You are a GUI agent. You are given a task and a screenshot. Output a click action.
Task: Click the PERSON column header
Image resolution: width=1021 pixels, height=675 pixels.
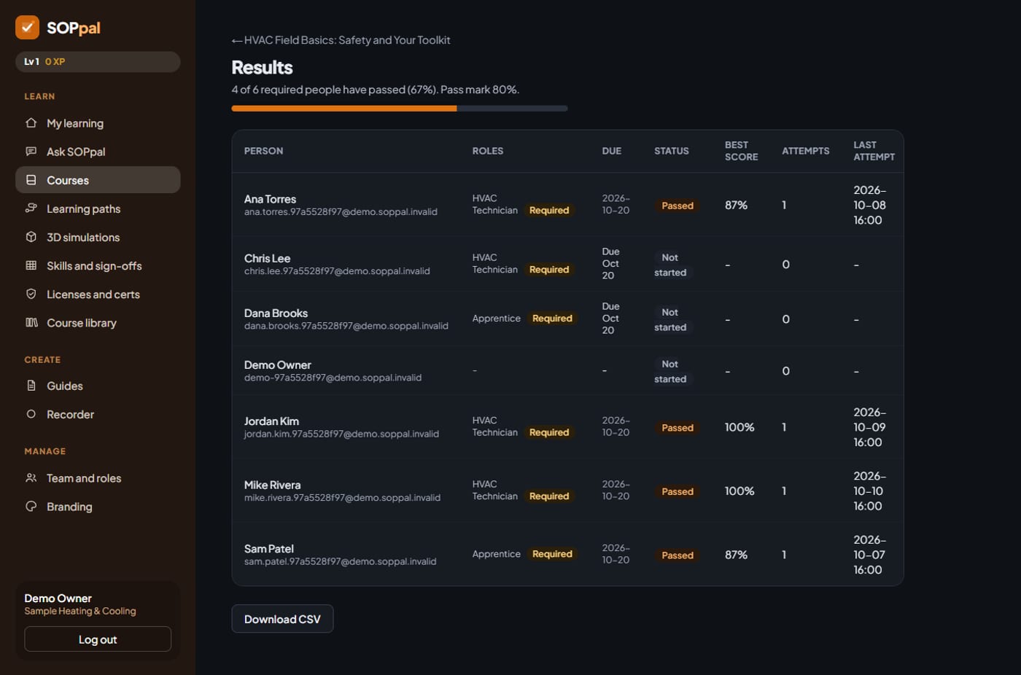coord(263,151)
